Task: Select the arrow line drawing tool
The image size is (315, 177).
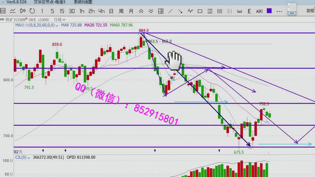Action: tap(180, 11)
